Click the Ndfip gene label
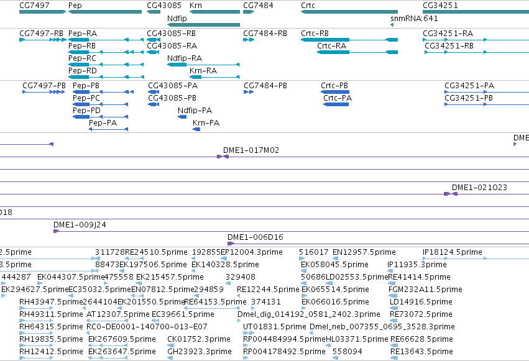Screen dimensions: 529x361 [x=177, y=18]
